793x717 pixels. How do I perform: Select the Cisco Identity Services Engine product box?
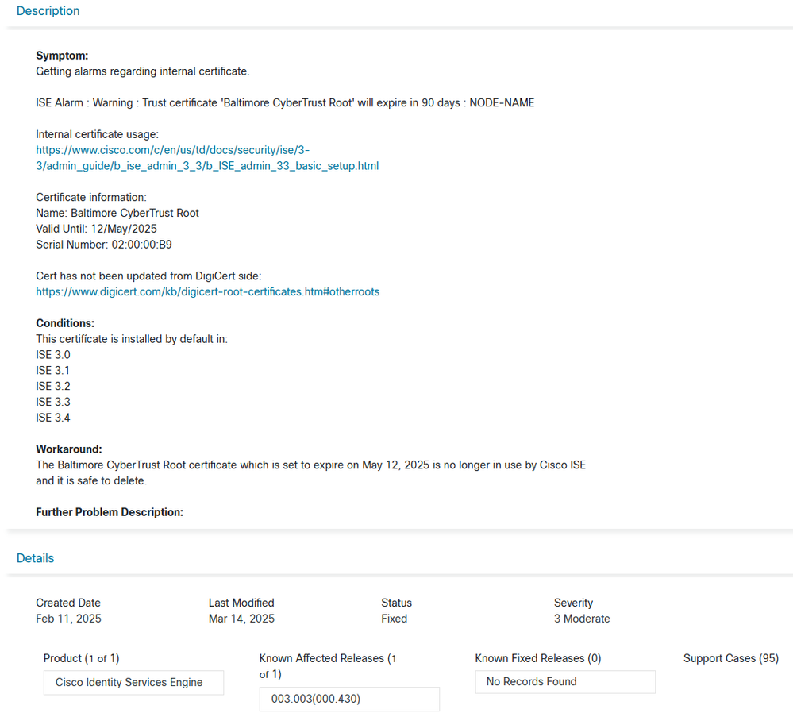coord(133,683)
